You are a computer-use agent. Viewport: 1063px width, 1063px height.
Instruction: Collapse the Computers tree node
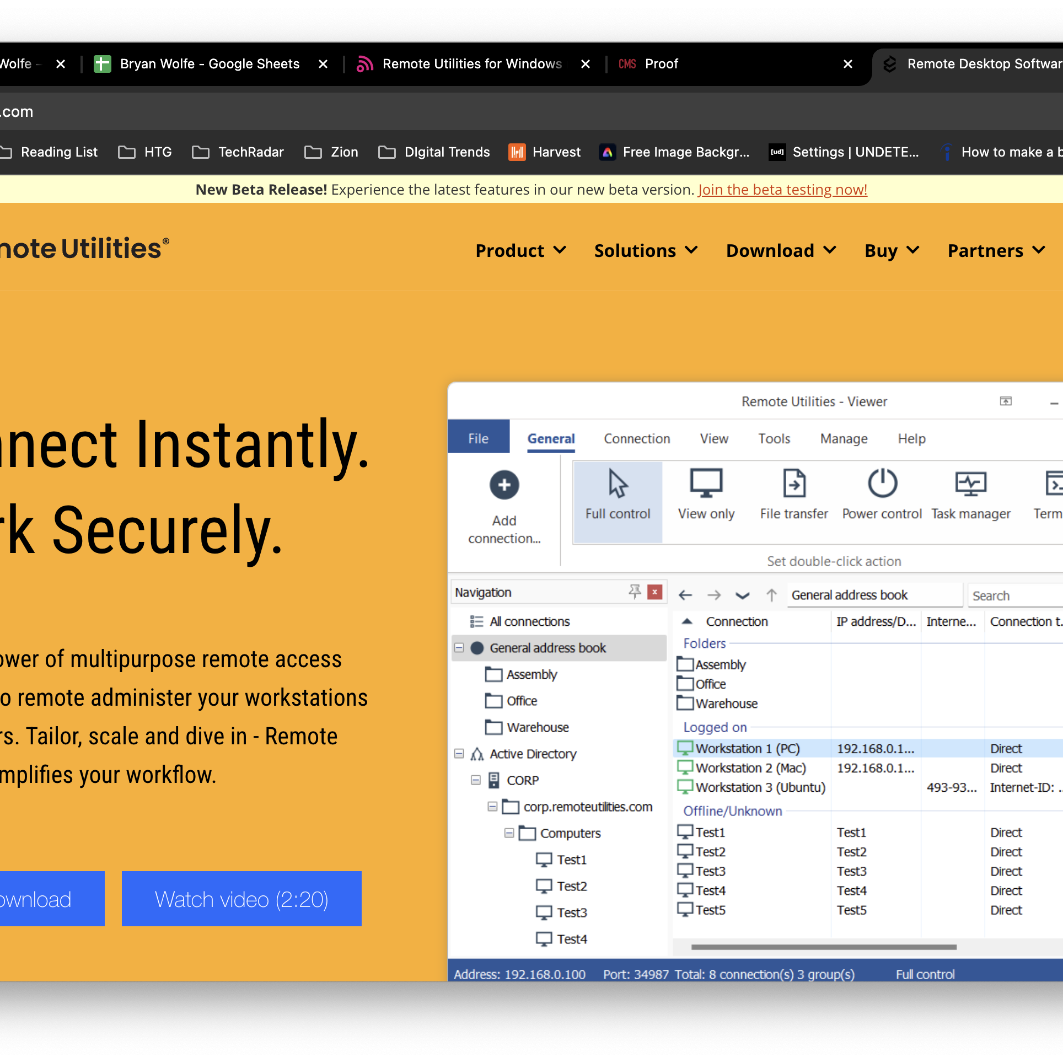click(x=509, y=833)
